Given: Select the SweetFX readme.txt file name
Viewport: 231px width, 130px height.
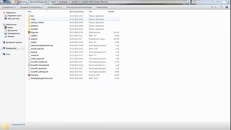Looking at the screenshot, I should click(x=39, y=62).
